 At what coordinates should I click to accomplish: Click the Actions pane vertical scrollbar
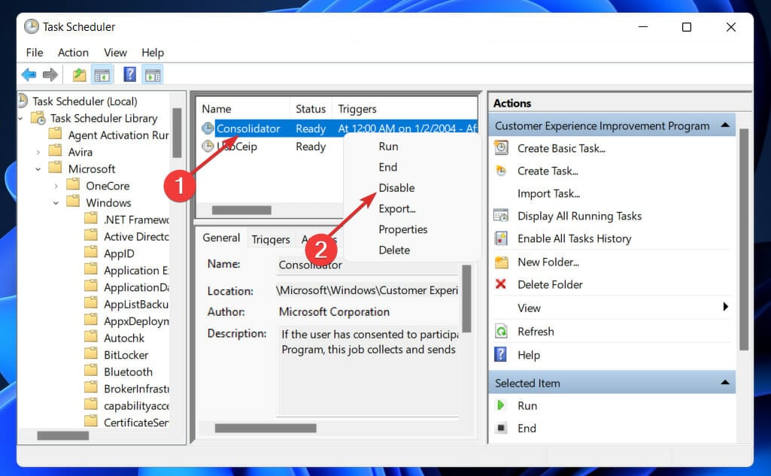pyautogui.click(x=743, y=239)
